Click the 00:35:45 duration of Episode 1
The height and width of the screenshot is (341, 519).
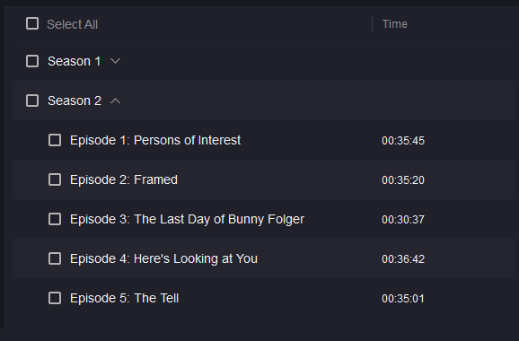[x=403, y=141]
